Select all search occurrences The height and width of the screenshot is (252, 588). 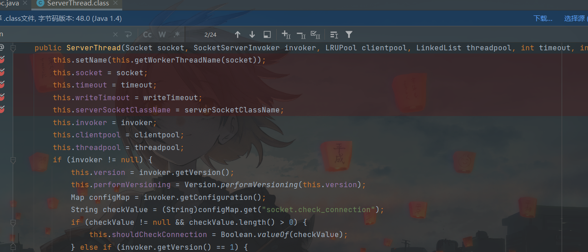[315, 35]
